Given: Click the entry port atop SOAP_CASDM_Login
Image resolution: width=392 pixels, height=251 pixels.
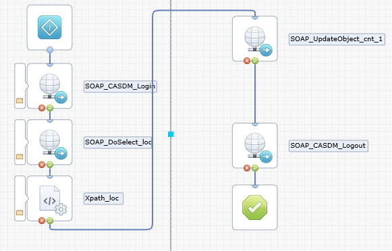Looking at the screenshot, I should 50,65.
